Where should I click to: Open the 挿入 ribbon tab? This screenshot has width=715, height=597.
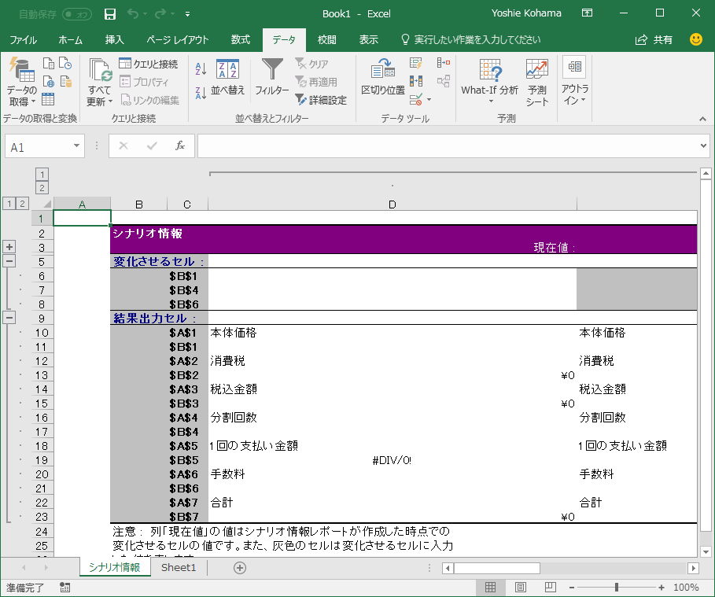pyautogui.click(x=115, y=40)
